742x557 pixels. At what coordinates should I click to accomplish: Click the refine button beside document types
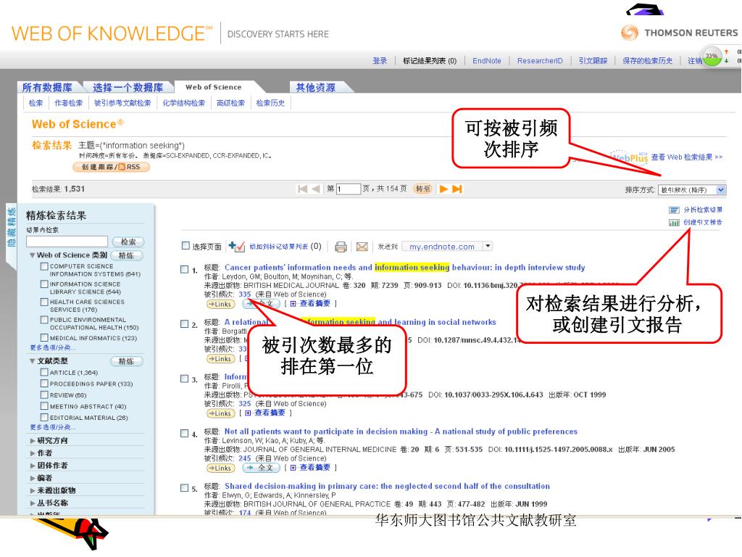click(126, 361)
